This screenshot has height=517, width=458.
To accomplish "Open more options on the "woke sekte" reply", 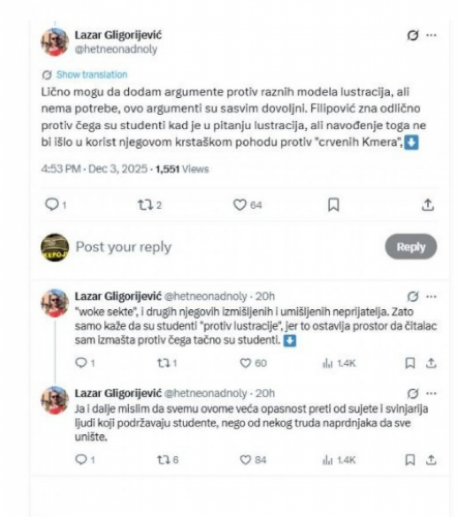I will coord(431,296).
